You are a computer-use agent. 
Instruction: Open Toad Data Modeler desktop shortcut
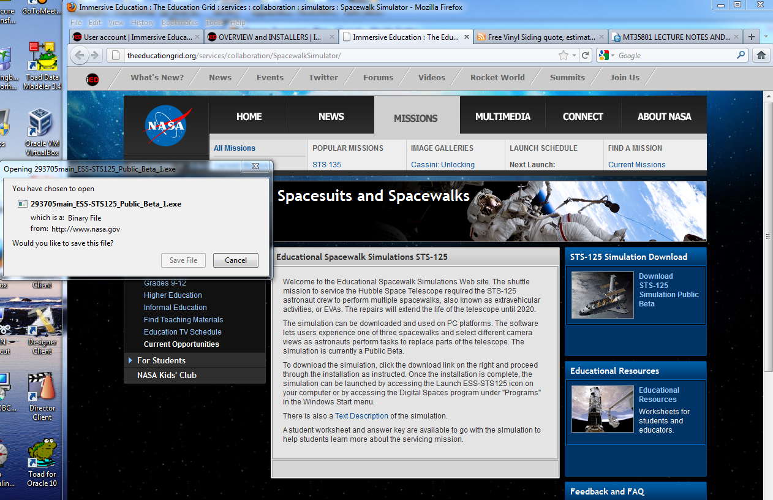click(x=42, y=66)
